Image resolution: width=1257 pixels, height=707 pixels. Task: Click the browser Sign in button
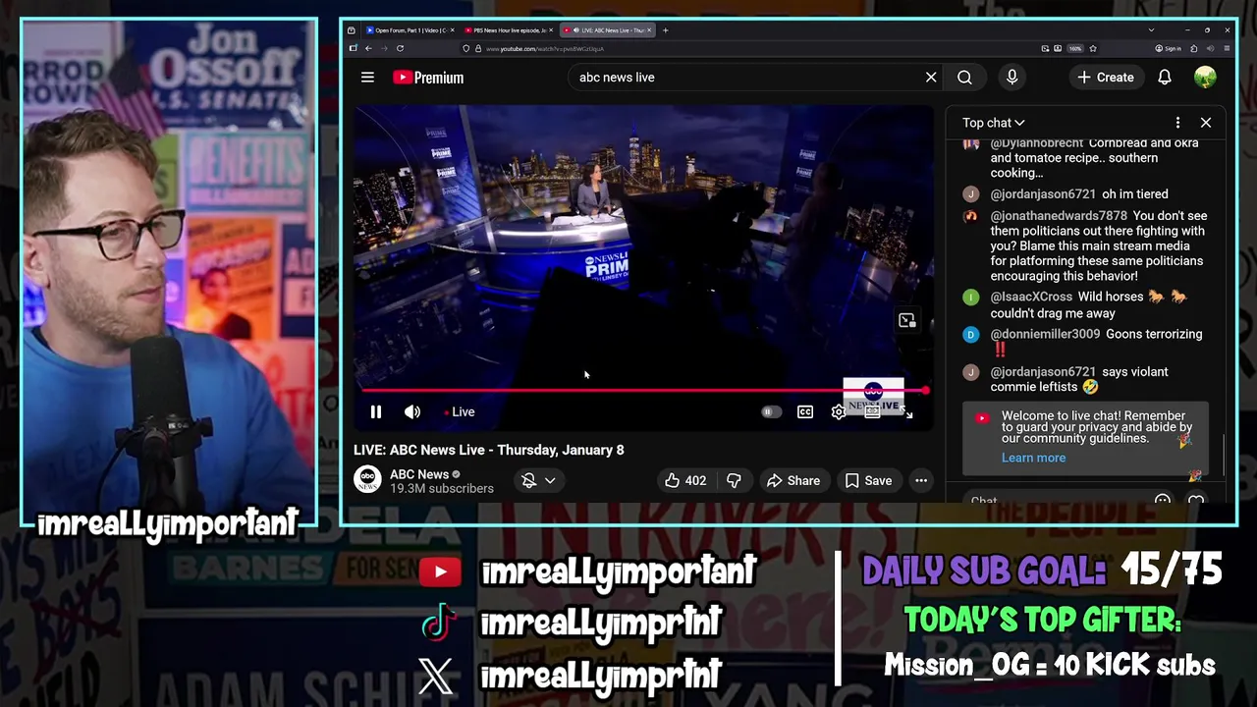pyautogui.click(x=1167, y=48)
